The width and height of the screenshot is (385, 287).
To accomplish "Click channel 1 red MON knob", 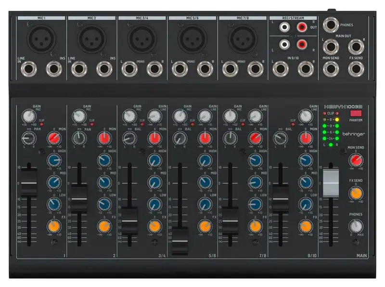I will [53, 139].
